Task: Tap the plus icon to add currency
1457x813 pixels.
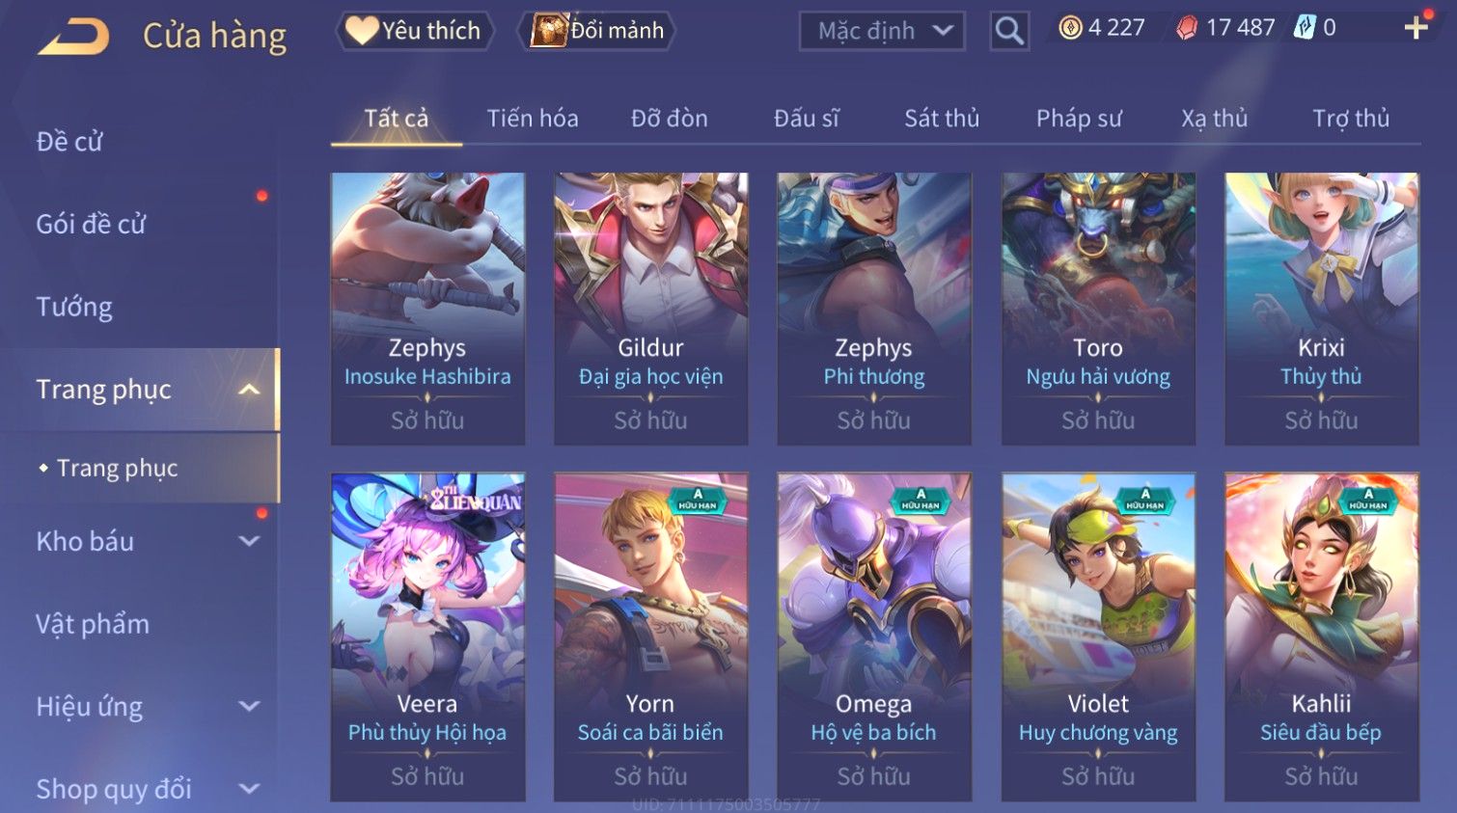Action: (x=1416, y=28)
